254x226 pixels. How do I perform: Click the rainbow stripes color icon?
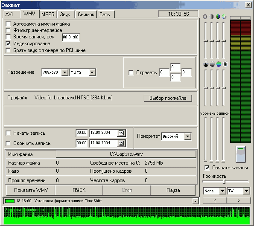click(219, 64)
